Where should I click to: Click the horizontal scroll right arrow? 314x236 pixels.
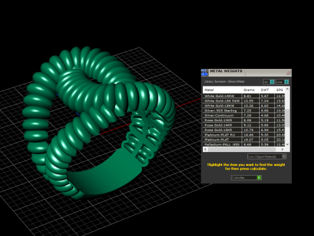point(283,149)
